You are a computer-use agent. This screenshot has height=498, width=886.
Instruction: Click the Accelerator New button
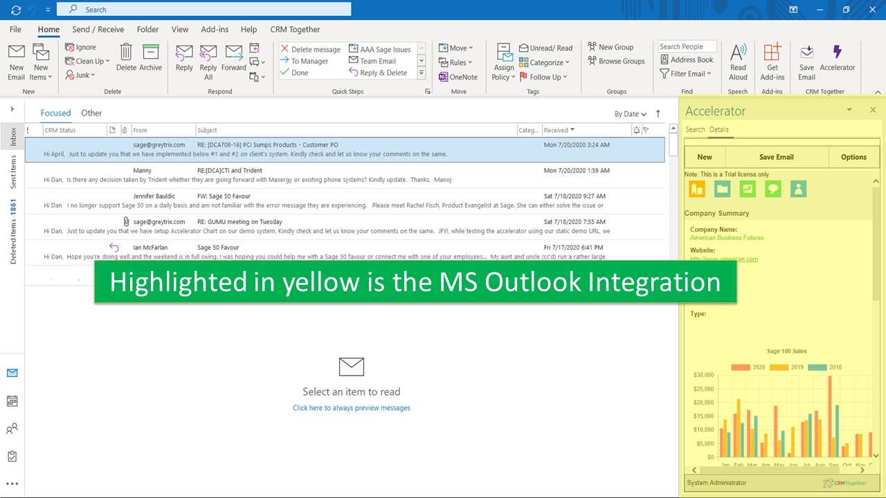(x=705, y=157)
